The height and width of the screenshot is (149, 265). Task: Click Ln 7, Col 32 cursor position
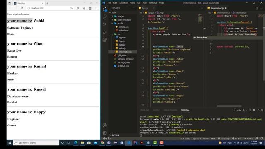point(185,139)
